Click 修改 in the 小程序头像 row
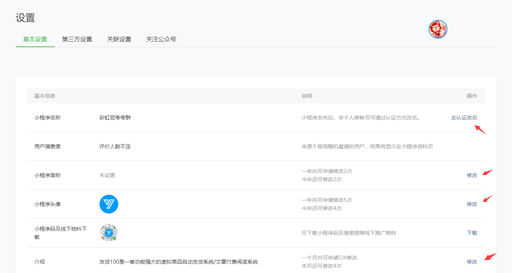512x273 pixels. [472, 204]
